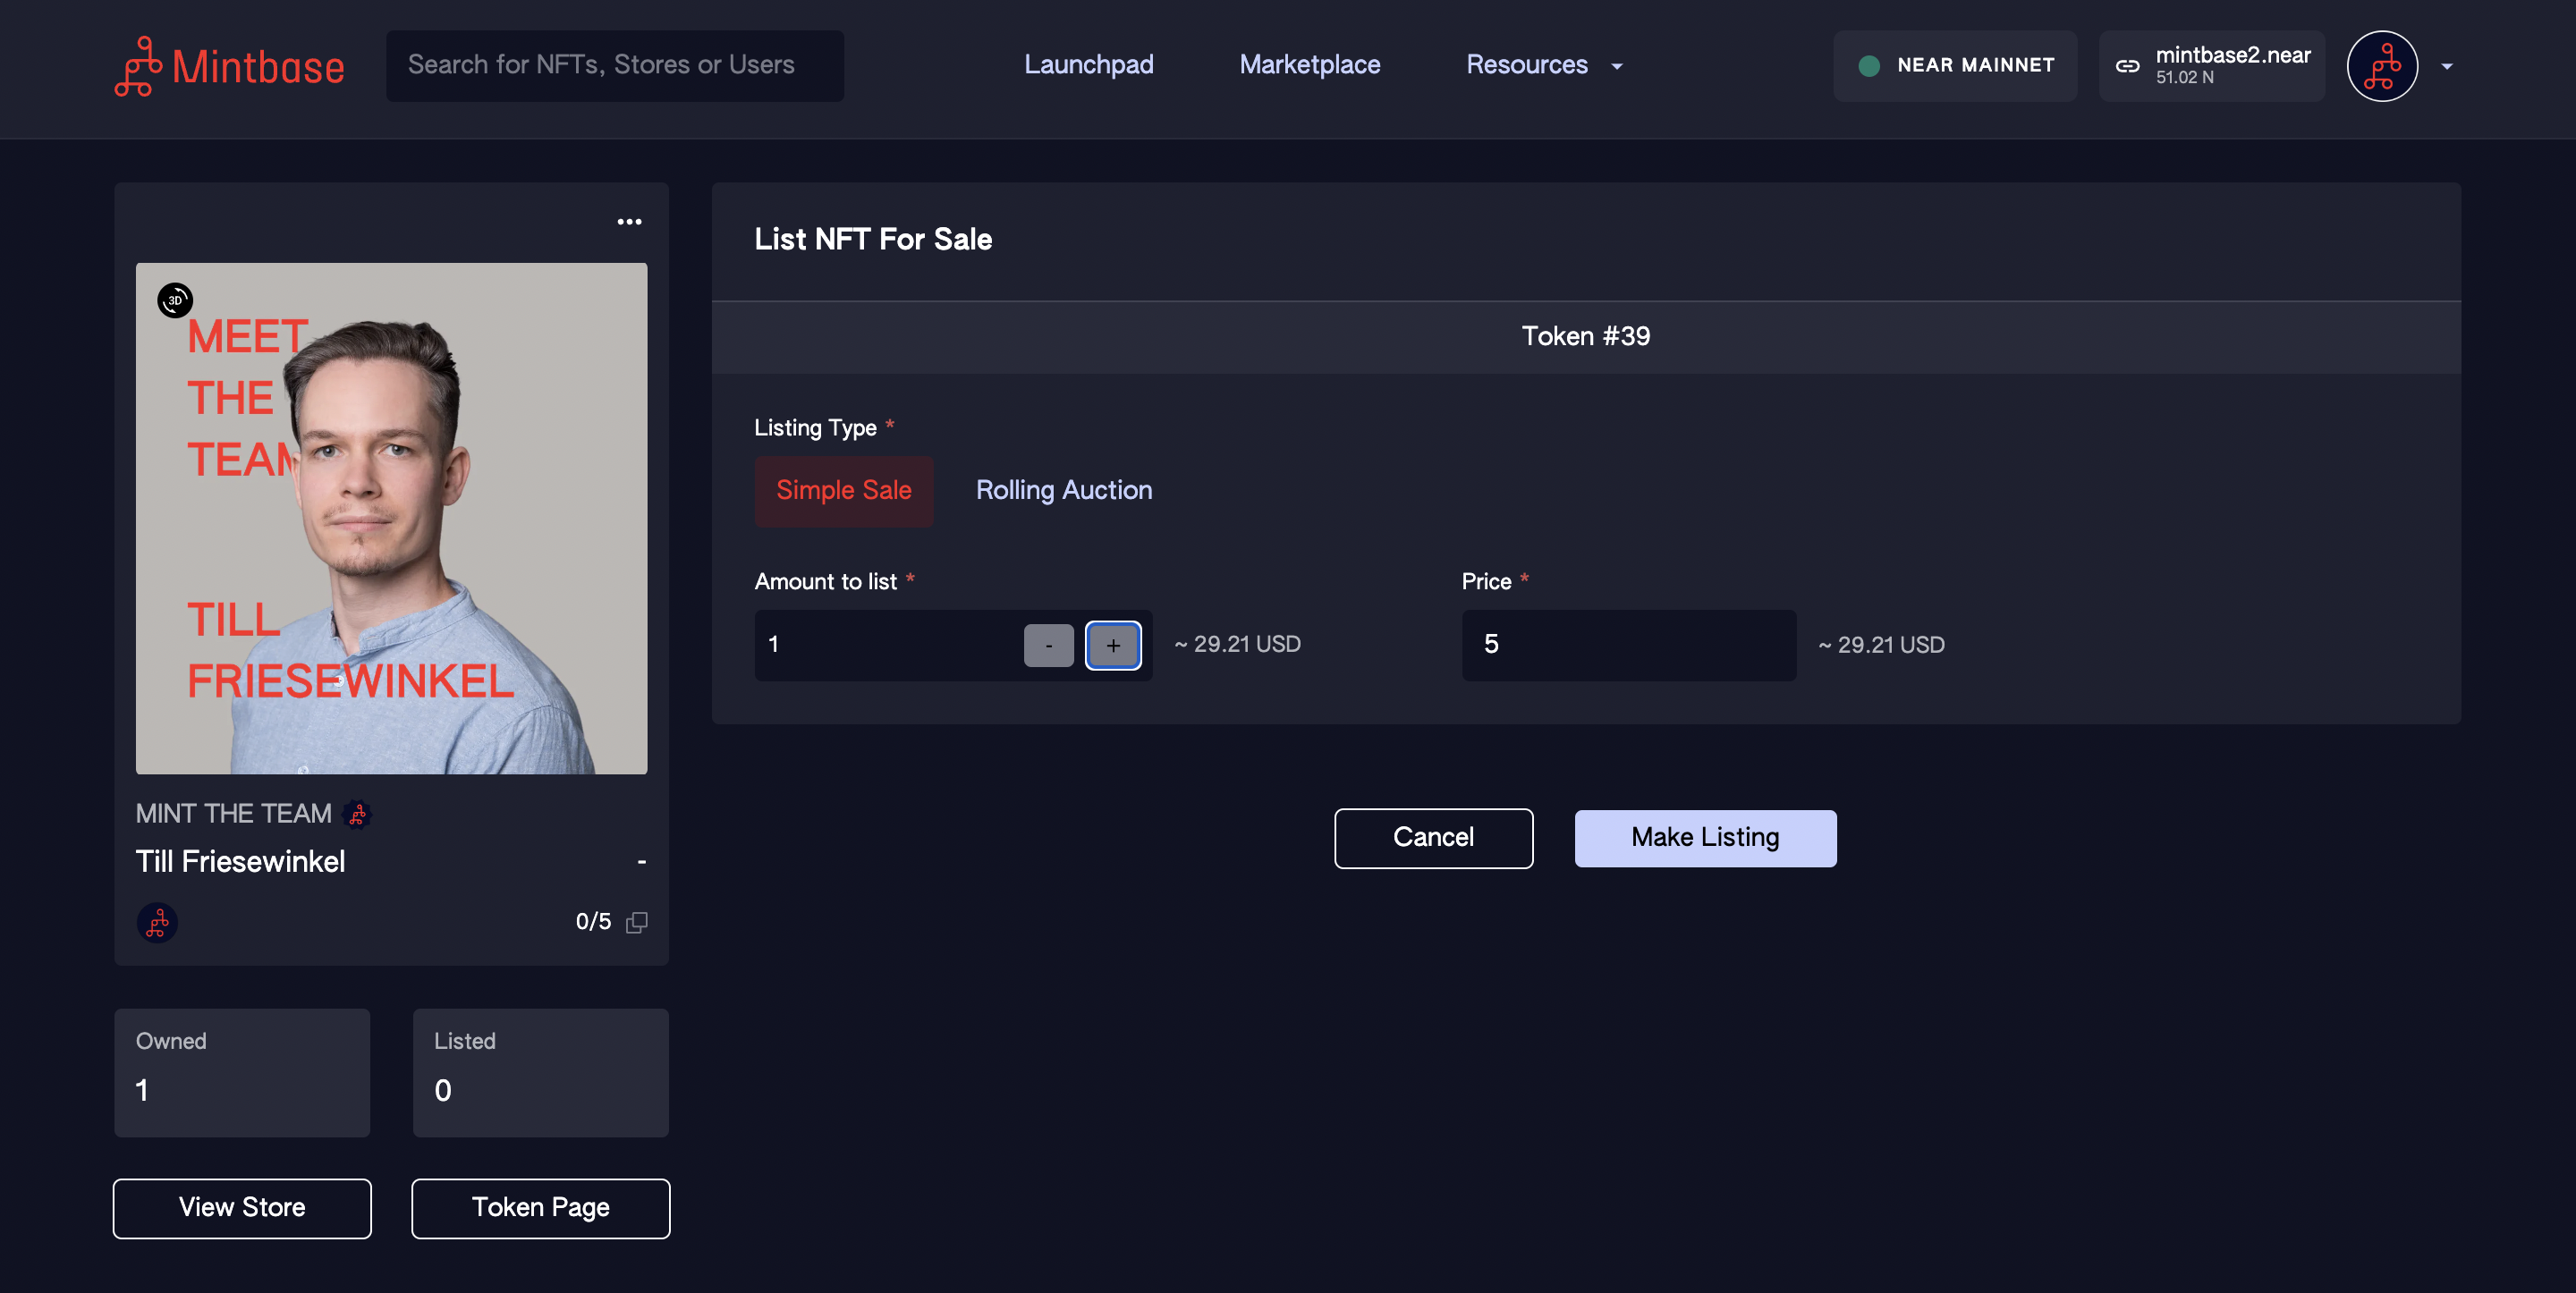Click the 51.02 N wallet balance

[2184, 78]
